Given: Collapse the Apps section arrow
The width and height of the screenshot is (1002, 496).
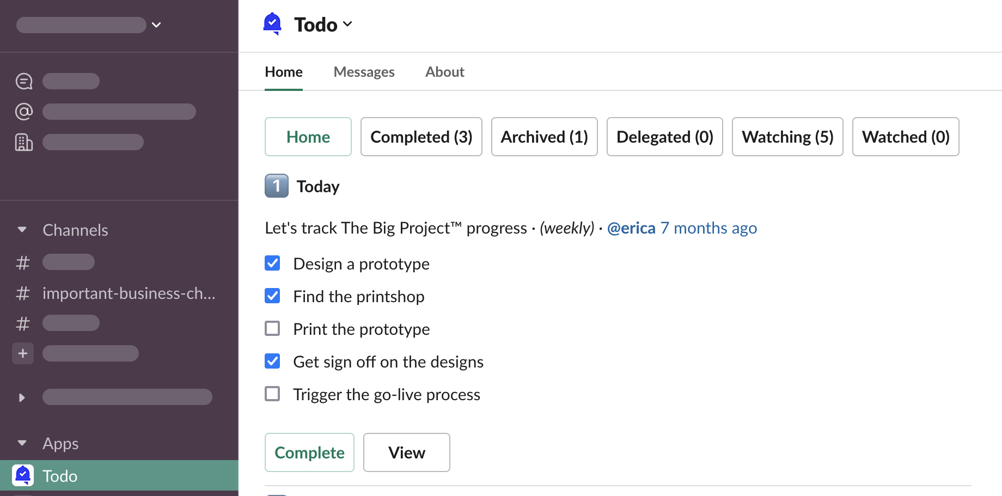Looking at the screenshot, I should point(22,443).
